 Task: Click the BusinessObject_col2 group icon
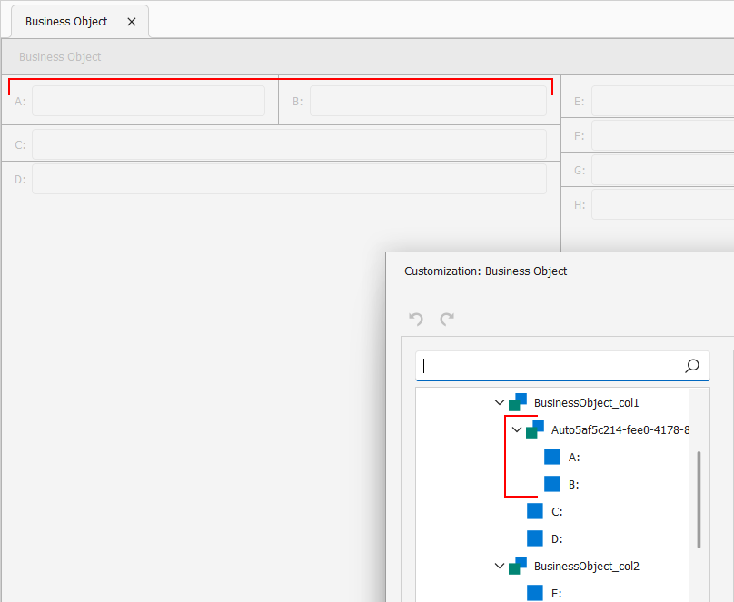pyautogui.click(x=518, y=566)
